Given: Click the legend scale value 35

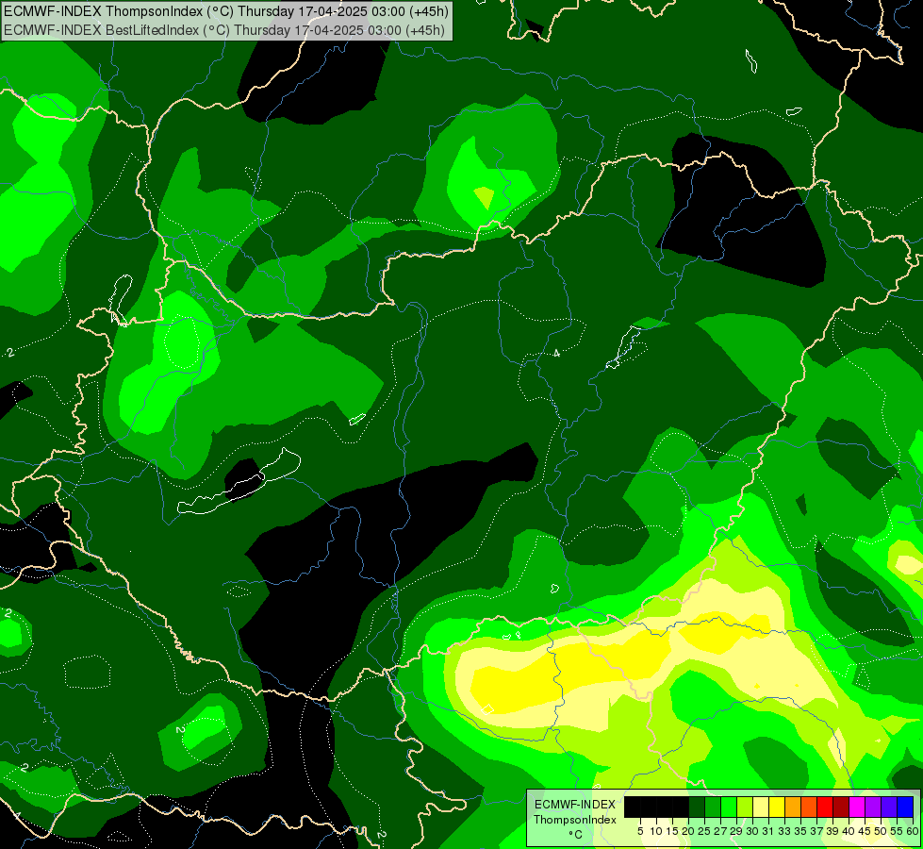Looking at the screenshot, I should (800, 831).
